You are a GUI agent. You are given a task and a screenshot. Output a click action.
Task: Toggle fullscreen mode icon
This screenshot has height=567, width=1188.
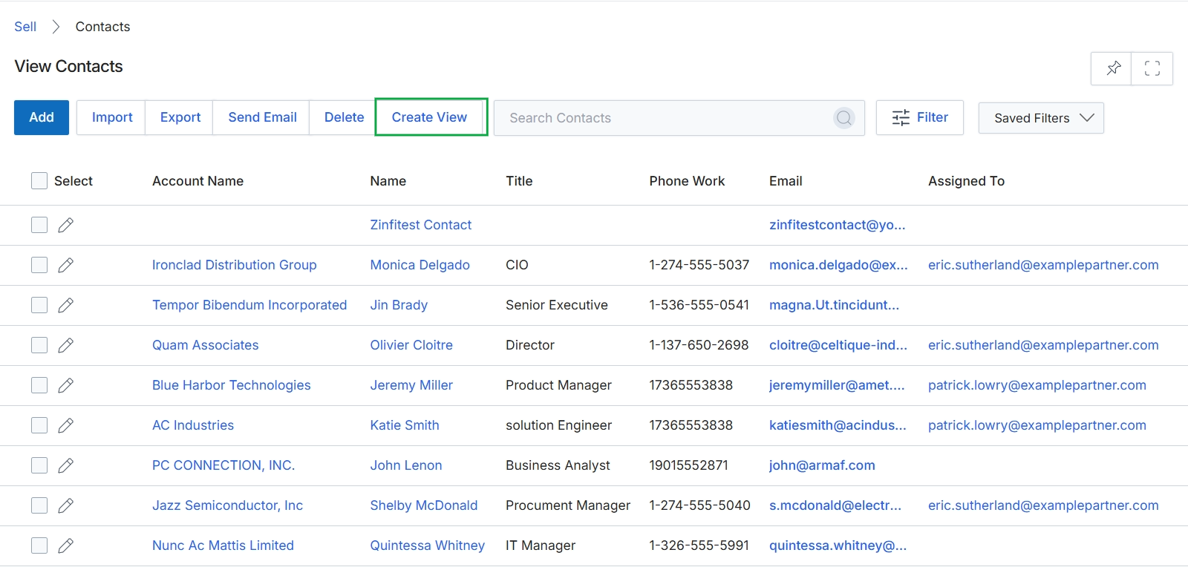[x=1152, y=68]
